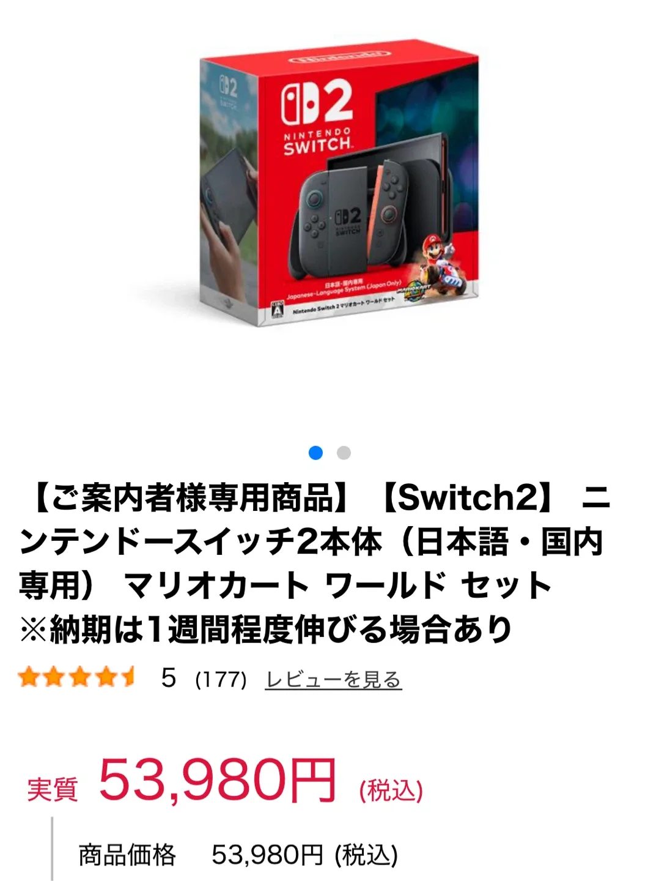Image resolution: width=659 pixels, height=881 pixels.
Task: Tap the rating score 5
Action: tap(169, 678)
